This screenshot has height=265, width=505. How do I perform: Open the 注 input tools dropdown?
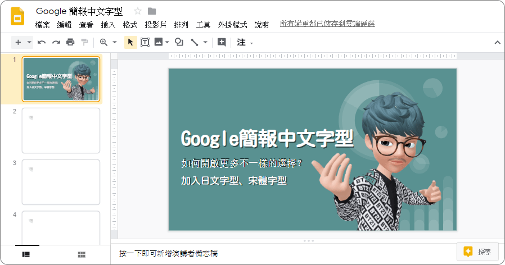tap(245, 43)
